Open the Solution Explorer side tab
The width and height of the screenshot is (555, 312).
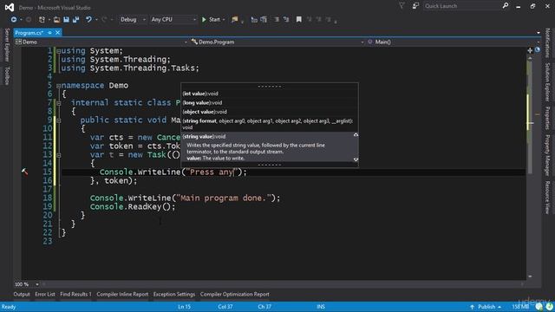click(547, 82)
